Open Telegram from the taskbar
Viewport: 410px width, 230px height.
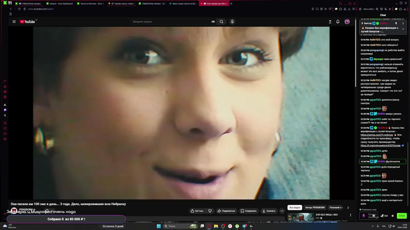click(244, 226)
